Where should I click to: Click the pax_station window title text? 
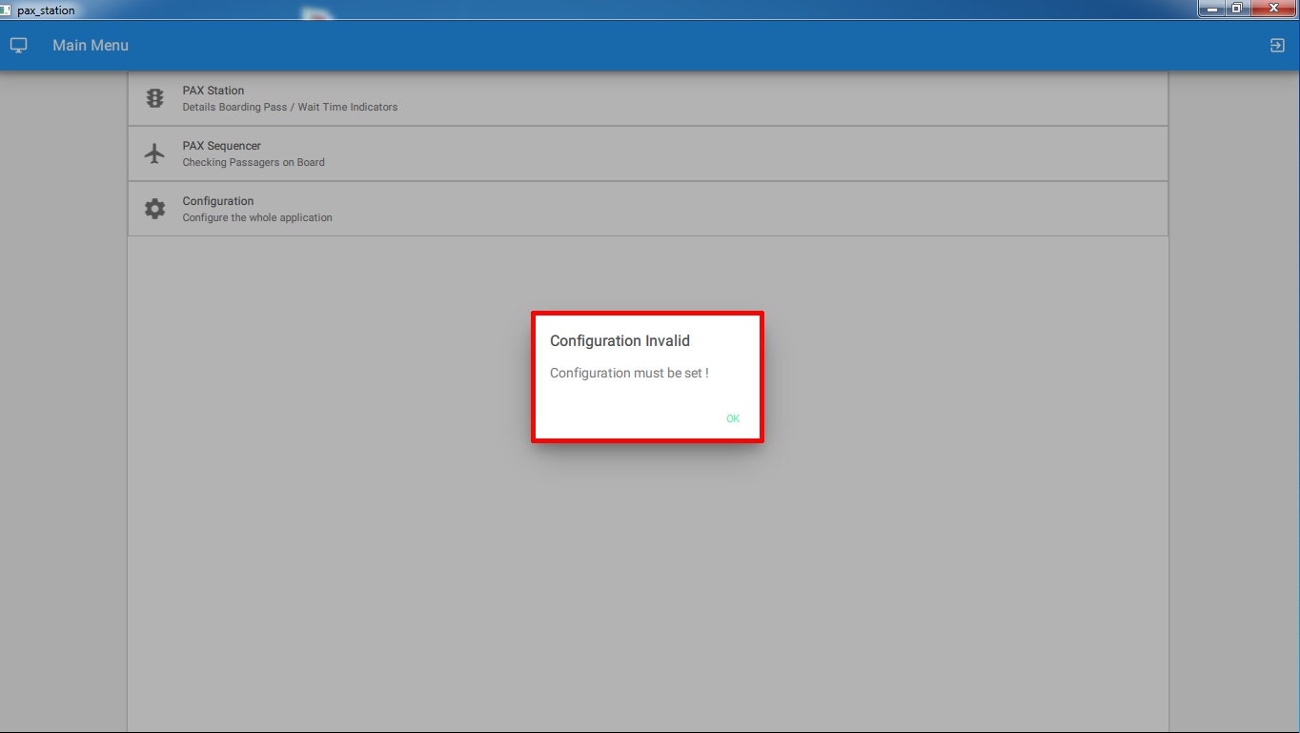[46, 10]
